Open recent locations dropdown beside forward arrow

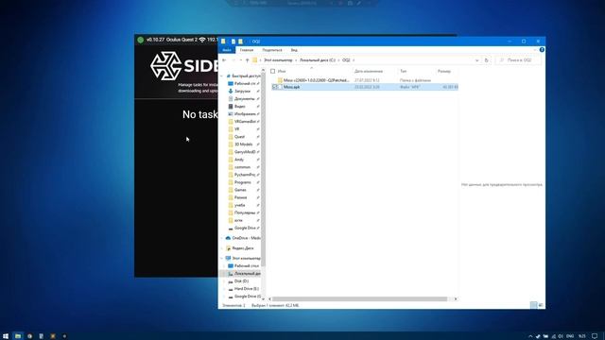click(x=241, y=60)
